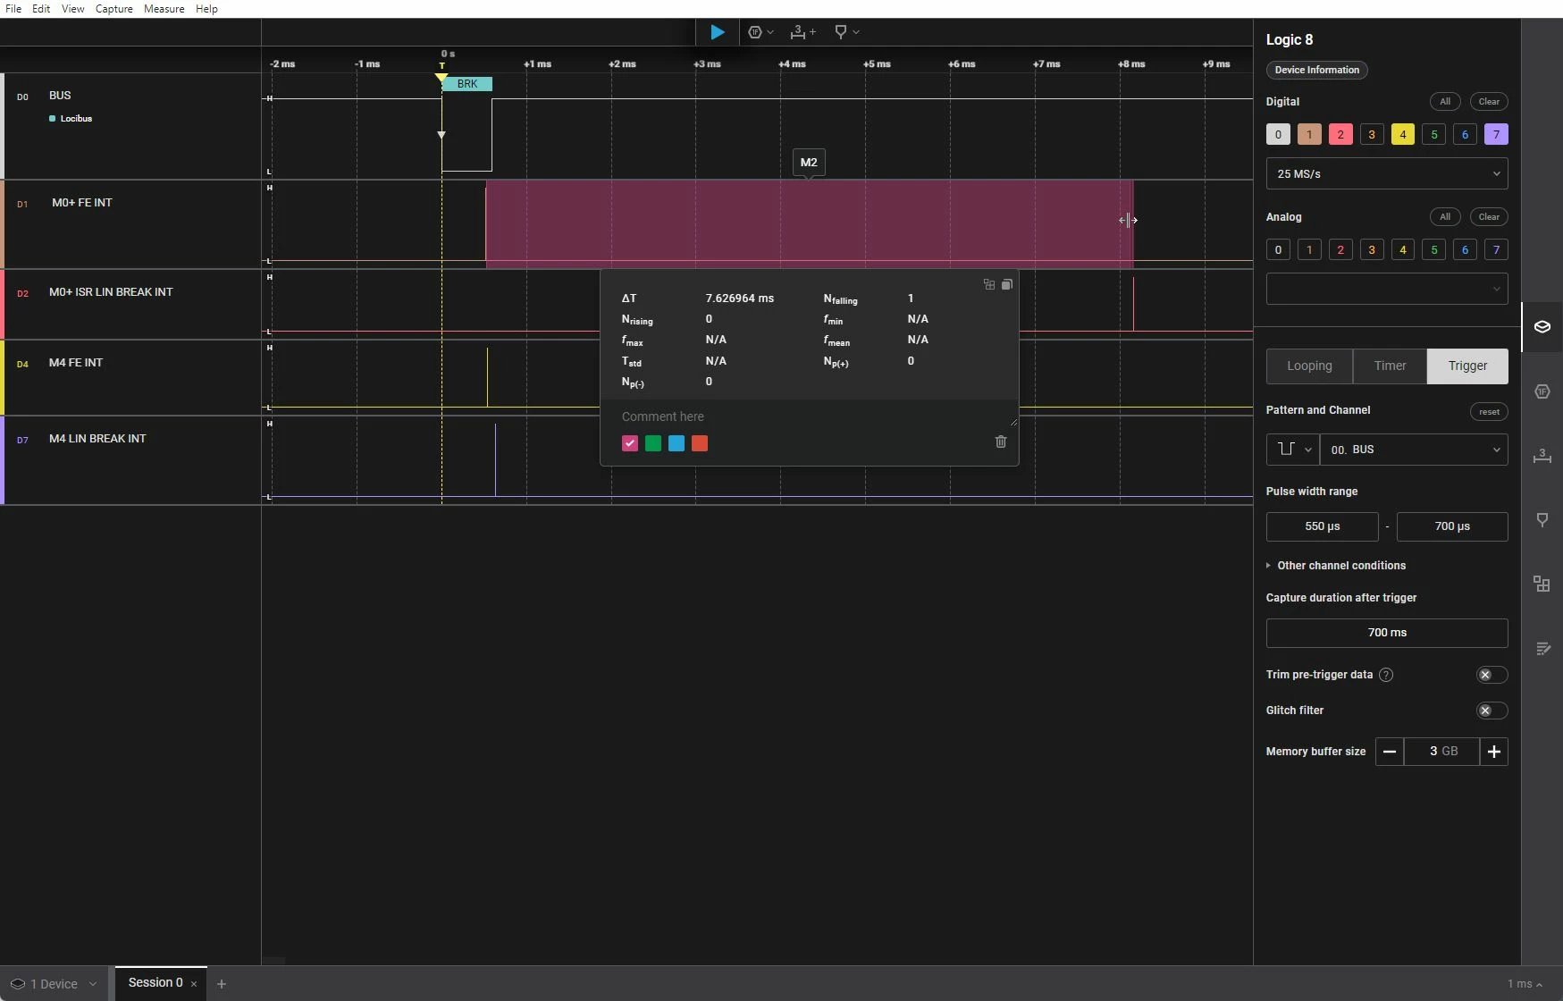Open the Analyzers panel in right sidebar
The height and width of the screenshot is (1001, 1563).
1542,391
